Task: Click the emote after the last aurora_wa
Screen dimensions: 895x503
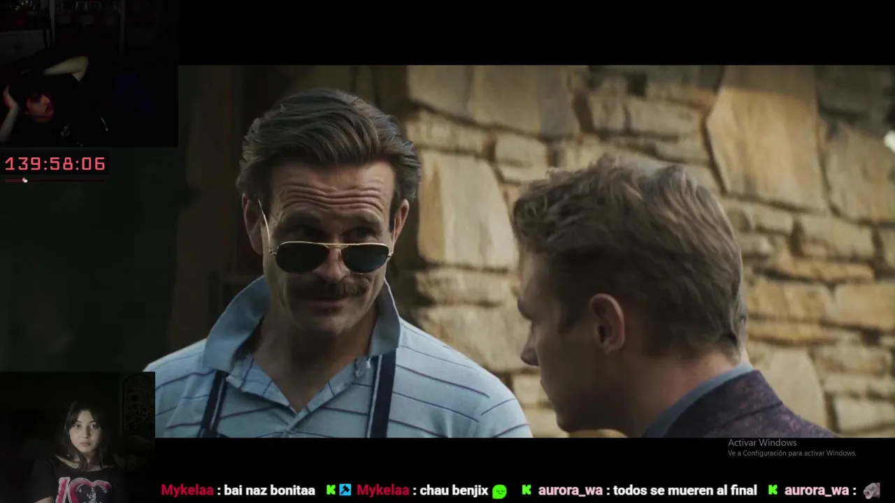Action: point(871,490)
